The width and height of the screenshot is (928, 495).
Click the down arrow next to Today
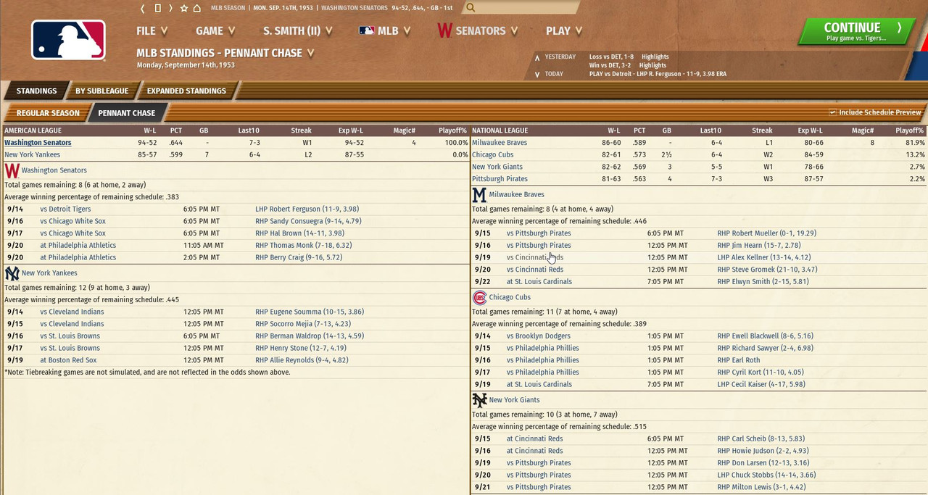tap(537, 74)
